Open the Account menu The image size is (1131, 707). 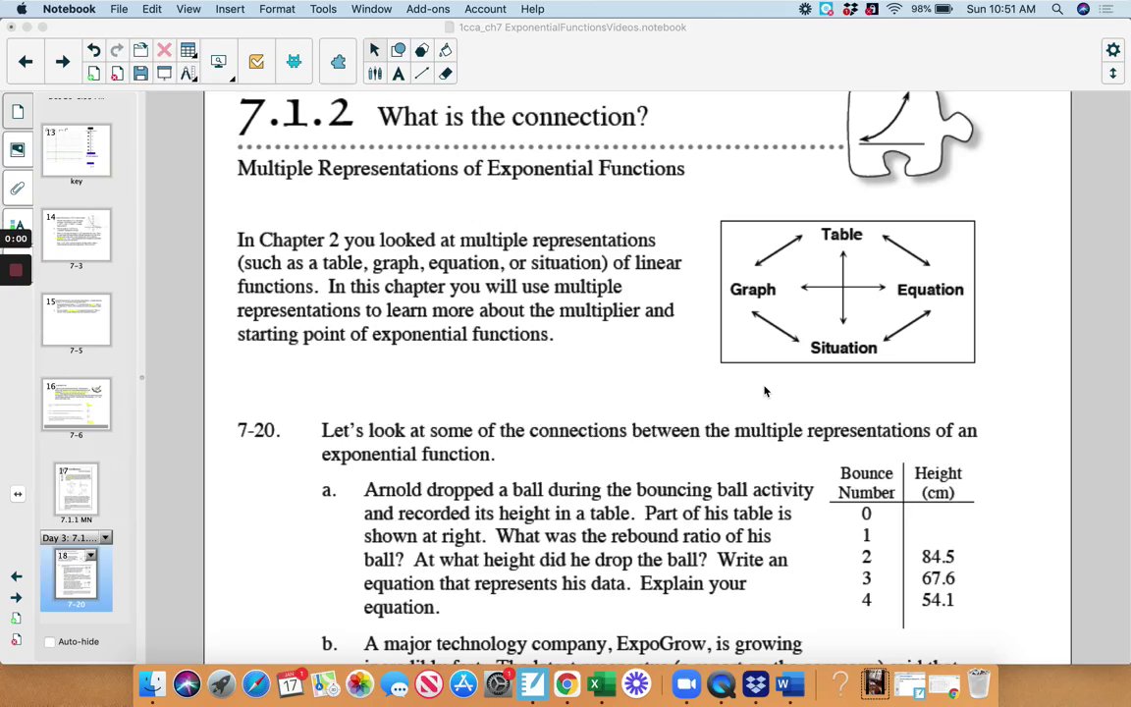[485, 9]
